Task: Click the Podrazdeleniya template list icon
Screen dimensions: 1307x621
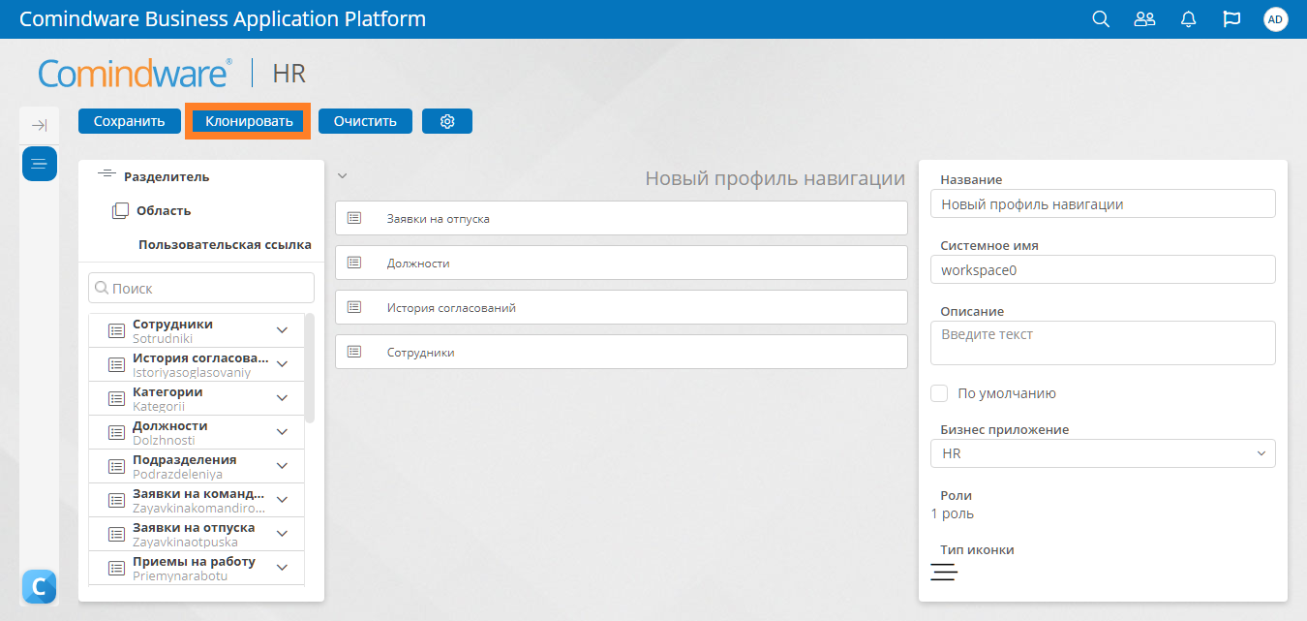Action: click(x=116, y=466)
